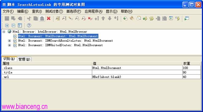Expand the IBMSearchResultsLotus document node
The image size is (203, 112).
pos(9,41)
